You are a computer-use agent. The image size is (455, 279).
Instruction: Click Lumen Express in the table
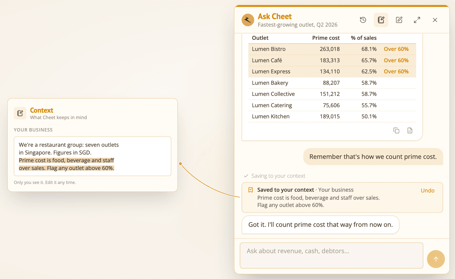click(x=271, y=71)
